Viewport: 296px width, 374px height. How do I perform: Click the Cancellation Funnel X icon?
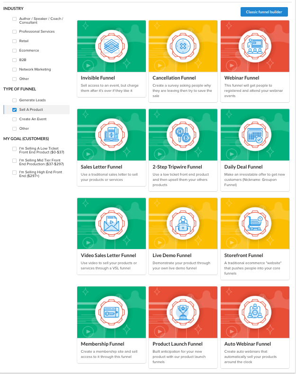point(183,46)
